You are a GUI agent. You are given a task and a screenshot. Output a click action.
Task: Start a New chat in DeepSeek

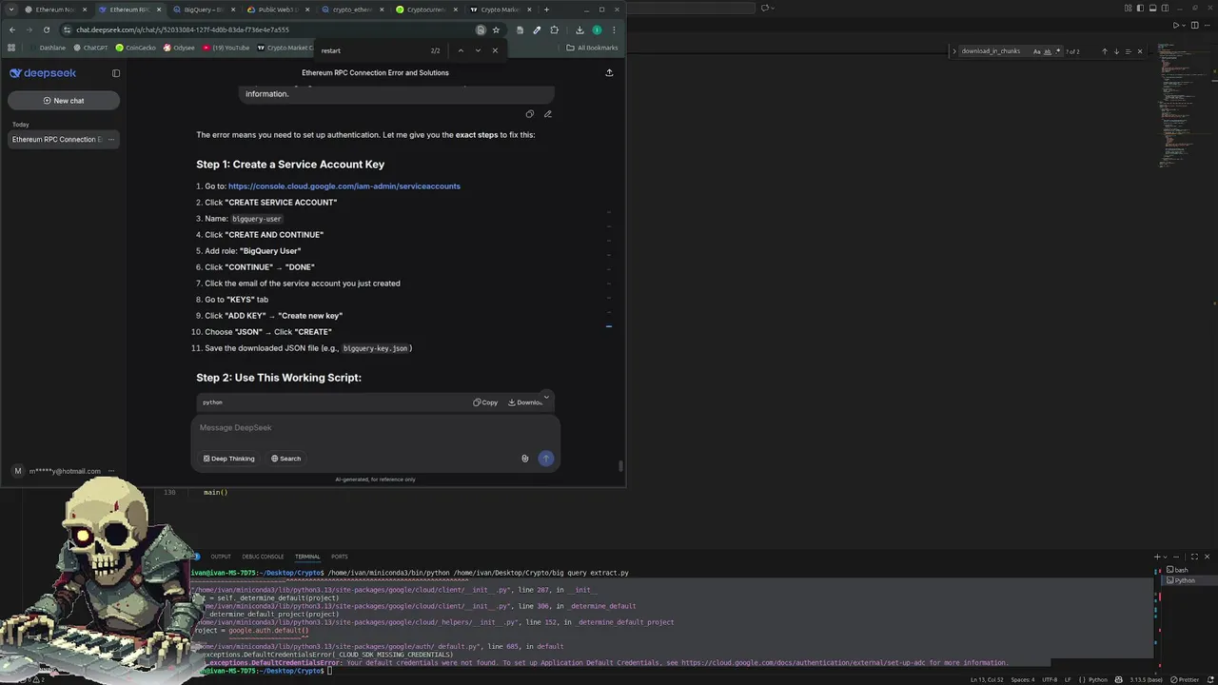pos(63,101)
